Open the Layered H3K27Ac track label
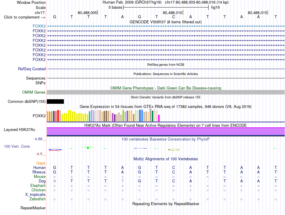 (19, 130)
